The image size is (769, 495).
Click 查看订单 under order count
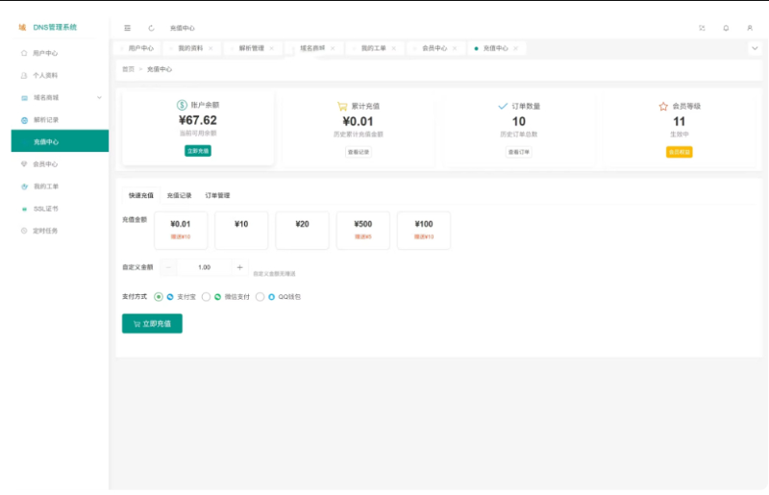point(519,152)
